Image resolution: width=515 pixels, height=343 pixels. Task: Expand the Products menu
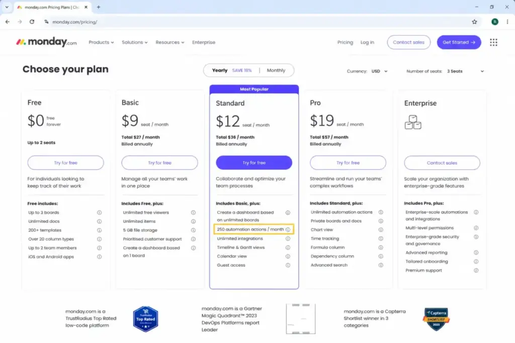coord(101,42)
